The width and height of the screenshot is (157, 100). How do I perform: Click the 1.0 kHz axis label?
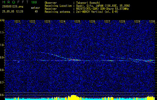click(2, 45)
